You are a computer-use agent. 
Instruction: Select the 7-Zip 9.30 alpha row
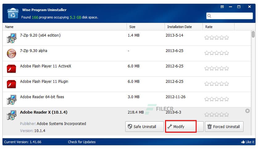pos(127,54)
